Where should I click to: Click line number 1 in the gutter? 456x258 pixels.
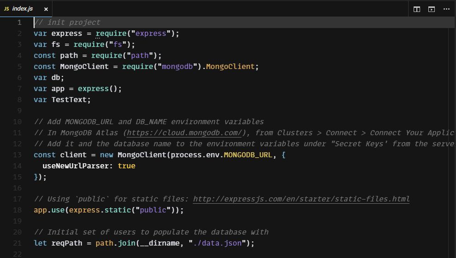click(x=19, y=23)
